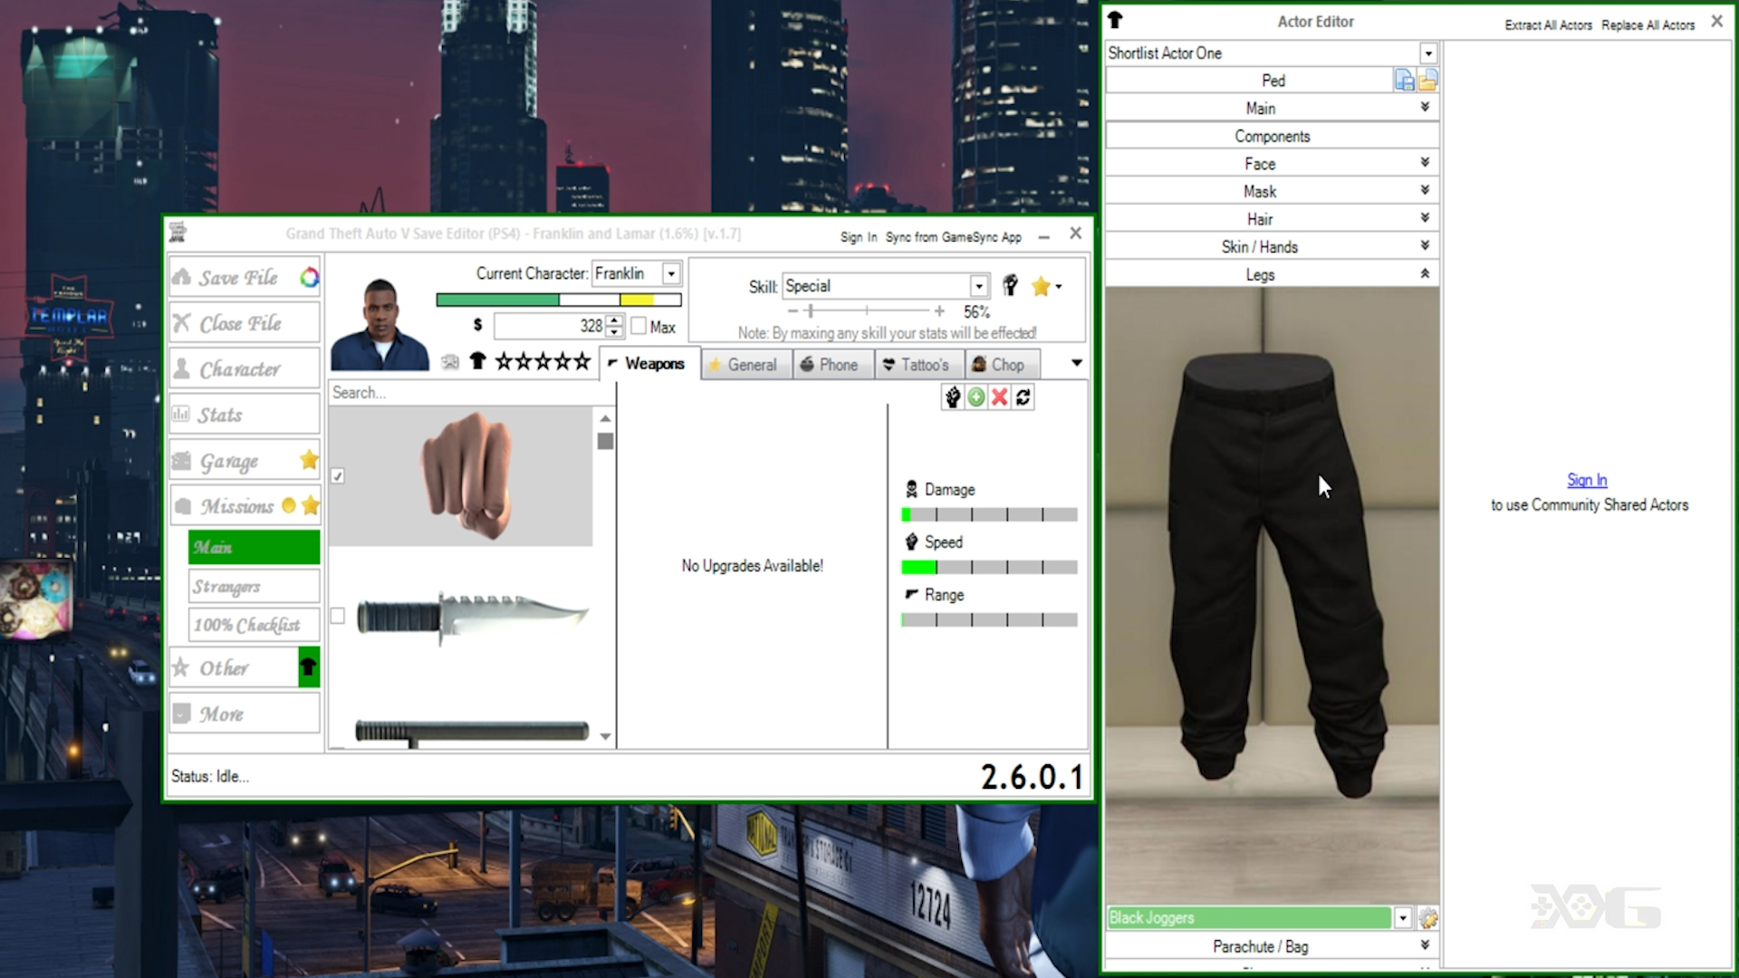
Task: Click Sign In link in Actor Editor
Action: coord(1588,479)
